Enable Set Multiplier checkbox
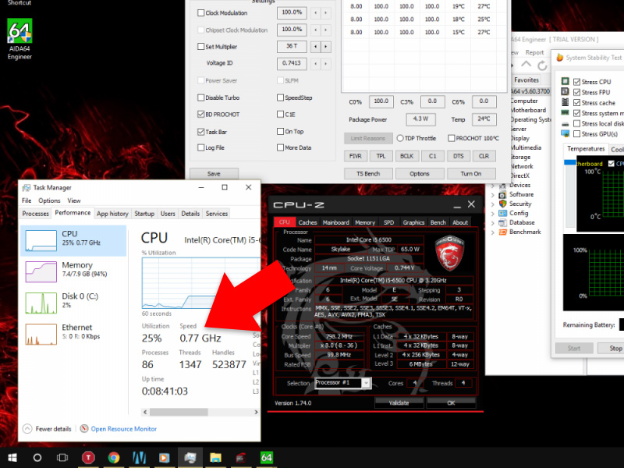Image resolution: width=624 pixels, height=468 pixels. point(201,47)
